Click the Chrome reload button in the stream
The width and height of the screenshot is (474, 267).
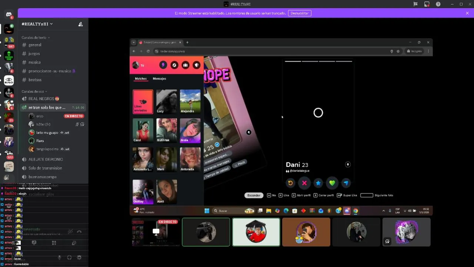[x=148, y=51]
